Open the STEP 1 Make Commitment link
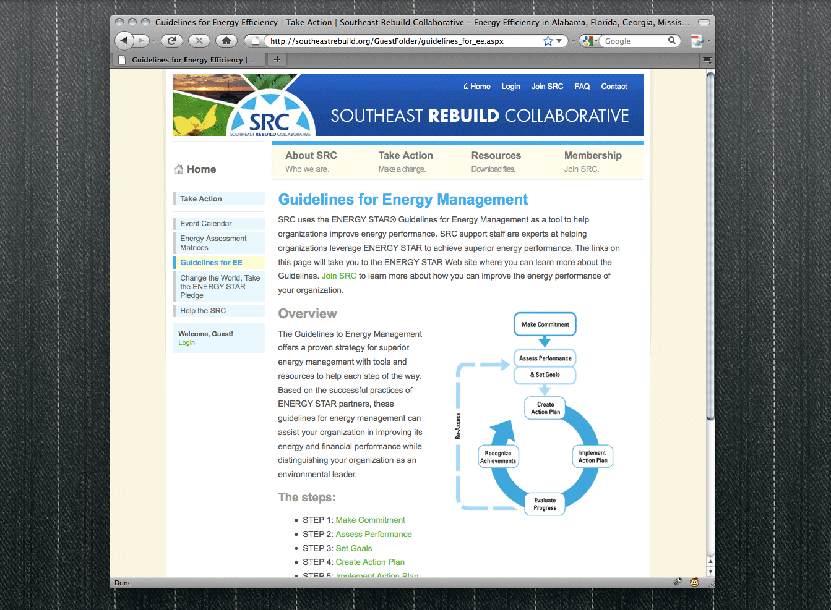 (x=370, y=520)
